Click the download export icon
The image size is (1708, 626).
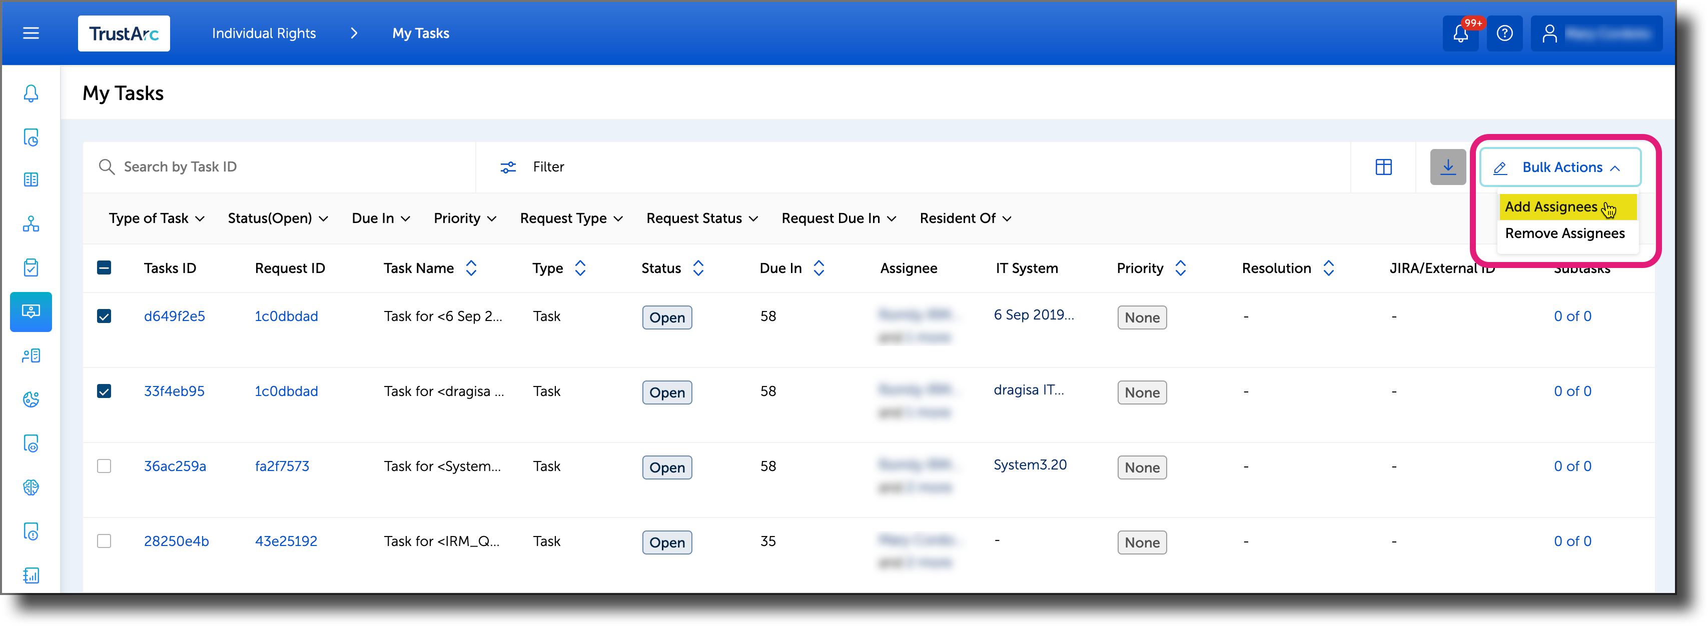(1448, 167)
